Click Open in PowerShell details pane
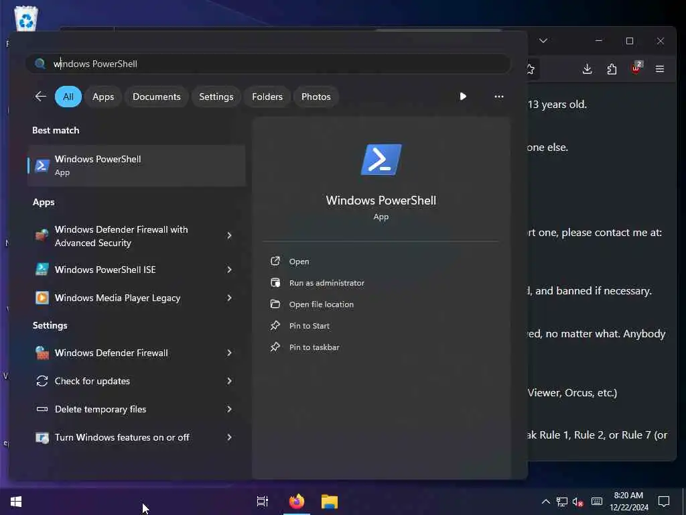Screen dimensions: 686x515 click(299, 262)
